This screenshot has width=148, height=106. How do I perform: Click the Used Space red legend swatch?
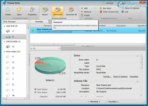35,89
